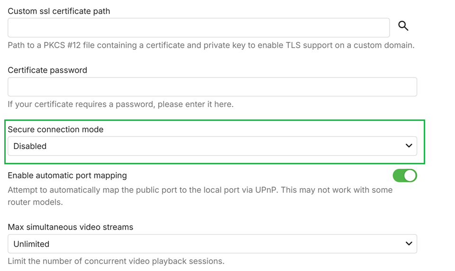The height and width of the screenshot is (271, 455).
Task: Click the chevron arrow beside Disabled
Action: [409, 146]
